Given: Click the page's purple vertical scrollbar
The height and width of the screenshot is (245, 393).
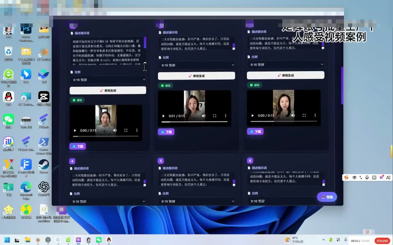Looking at the screenshot, I should tap(342, 85).
